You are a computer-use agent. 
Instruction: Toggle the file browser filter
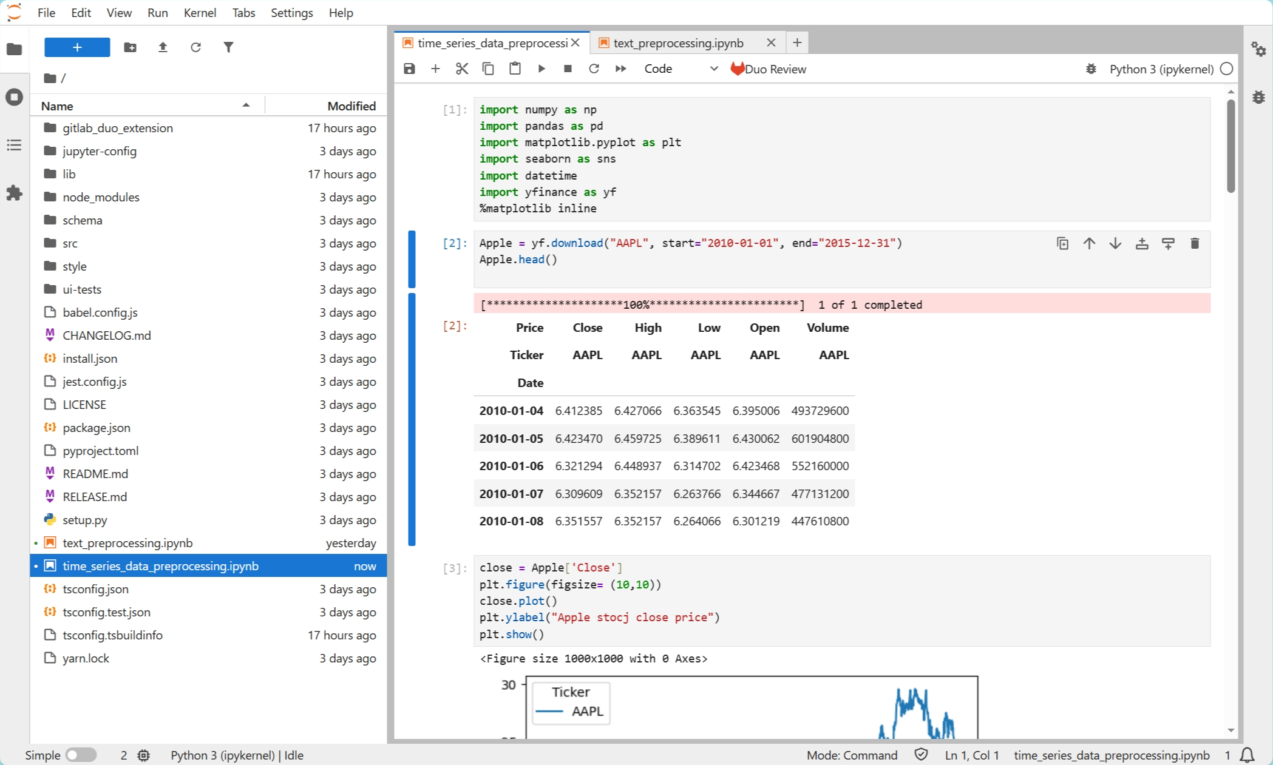228,47
